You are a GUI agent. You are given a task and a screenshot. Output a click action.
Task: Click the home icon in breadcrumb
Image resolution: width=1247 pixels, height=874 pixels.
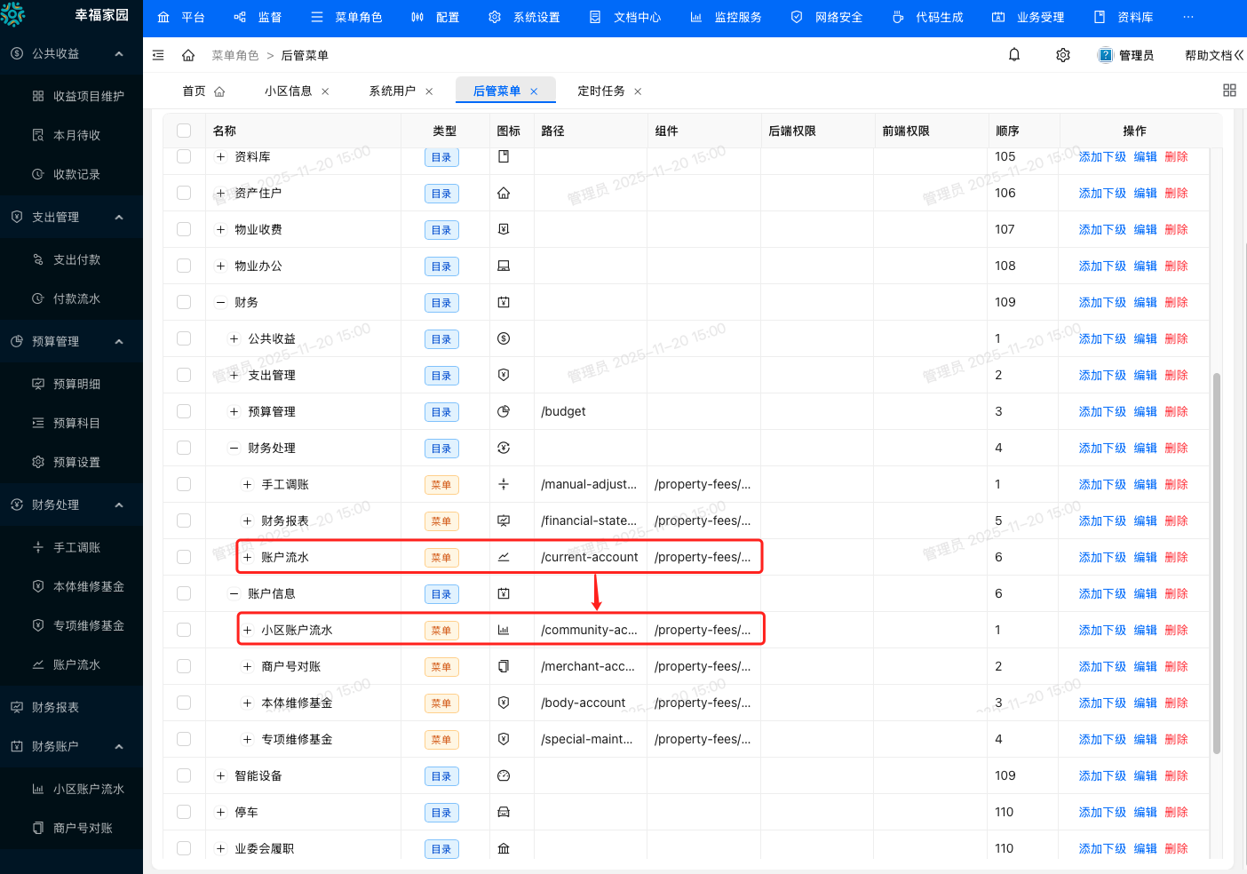(188, 55)
